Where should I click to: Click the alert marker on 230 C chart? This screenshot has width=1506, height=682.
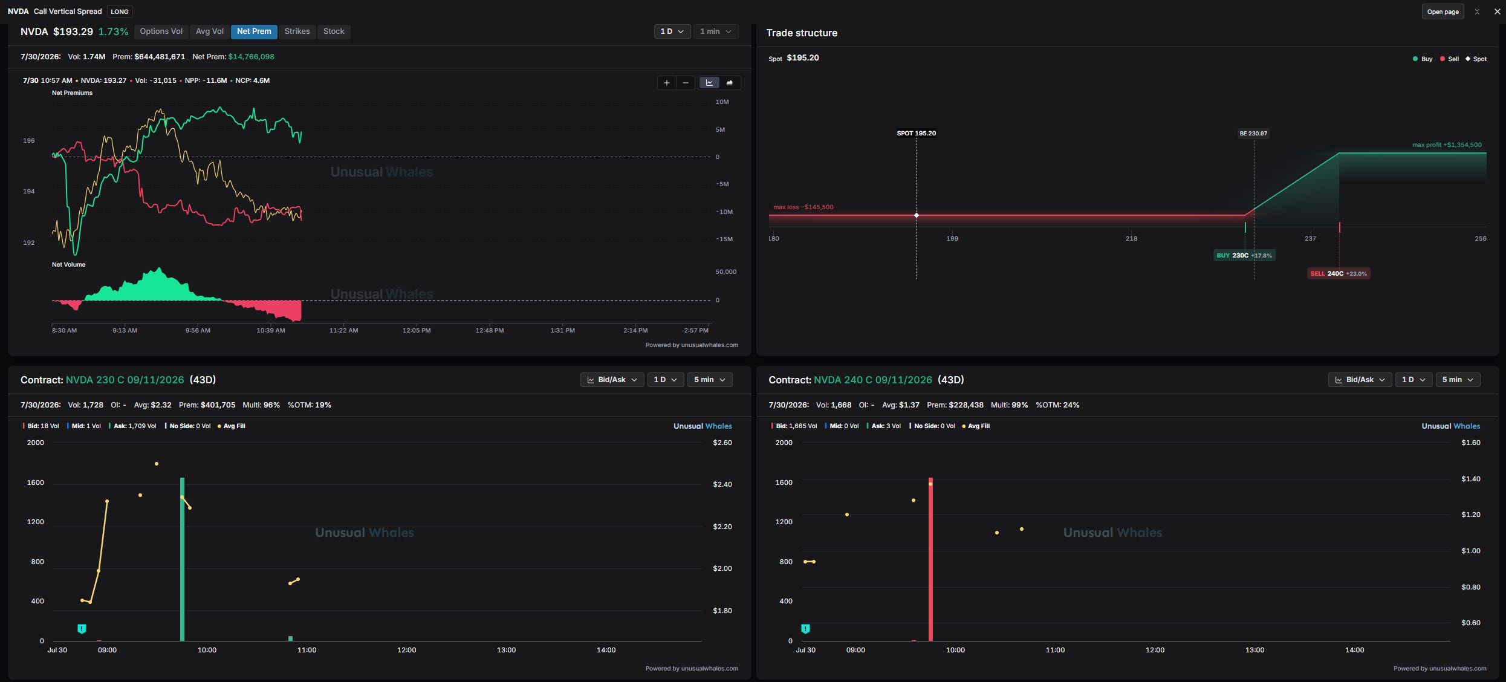82,629
